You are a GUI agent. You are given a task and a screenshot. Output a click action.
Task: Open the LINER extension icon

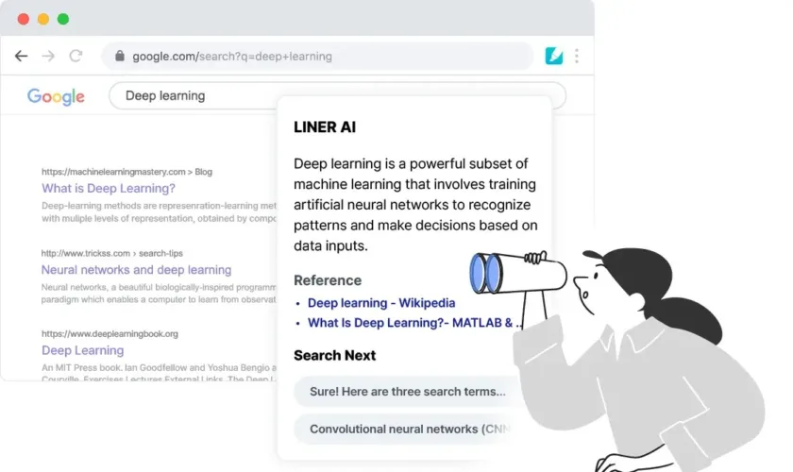pyautogui.click(x=554, y=56)
